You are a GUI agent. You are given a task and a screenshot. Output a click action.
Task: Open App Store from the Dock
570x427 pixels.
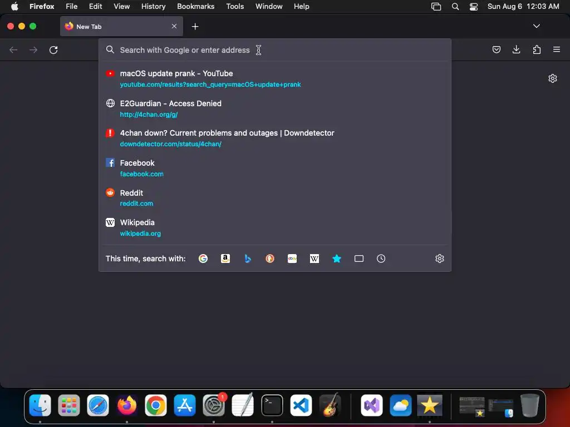(x=185, y=405)
